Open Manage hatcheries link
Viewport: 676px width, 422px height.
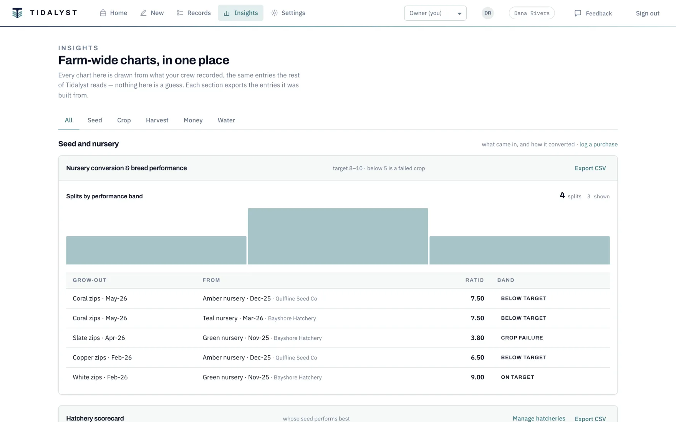pyautogui.click(x=539, y=419)
